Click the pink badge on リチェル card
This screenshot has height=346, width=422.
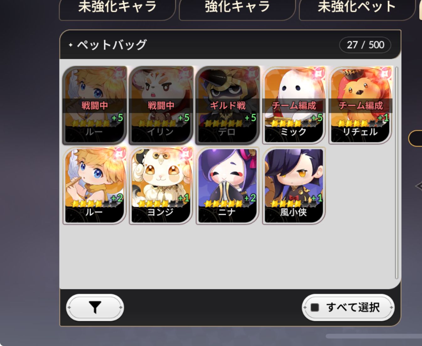385,74
